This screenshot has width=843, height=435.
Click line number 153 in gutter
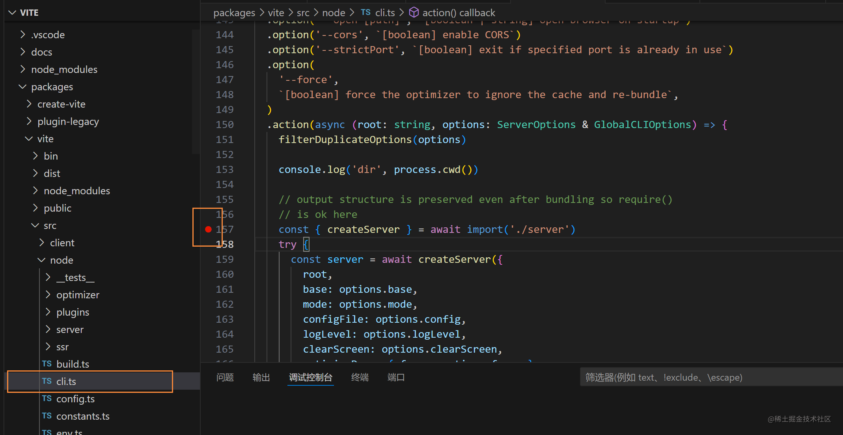[x=225, y=169]
